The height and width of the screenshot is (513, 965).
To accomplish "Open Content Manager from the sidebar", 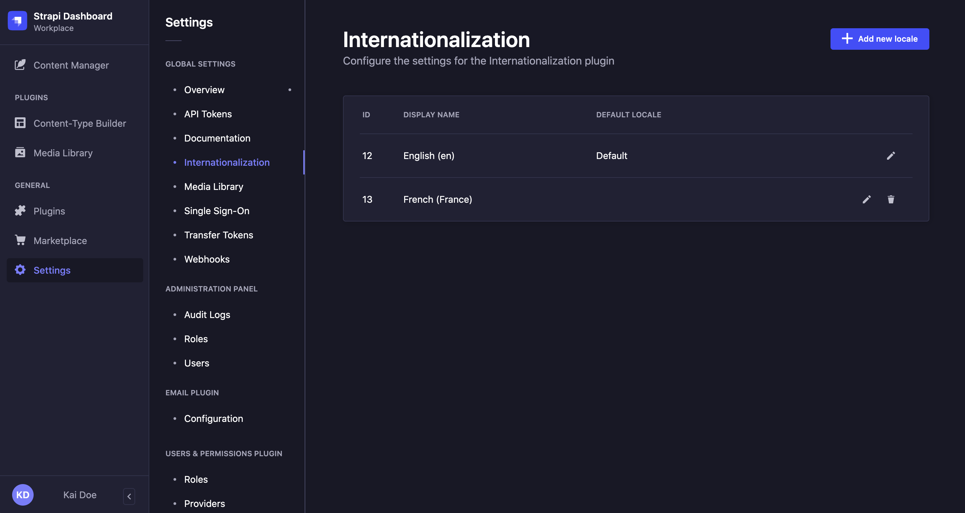I will [x=71, y=65].
